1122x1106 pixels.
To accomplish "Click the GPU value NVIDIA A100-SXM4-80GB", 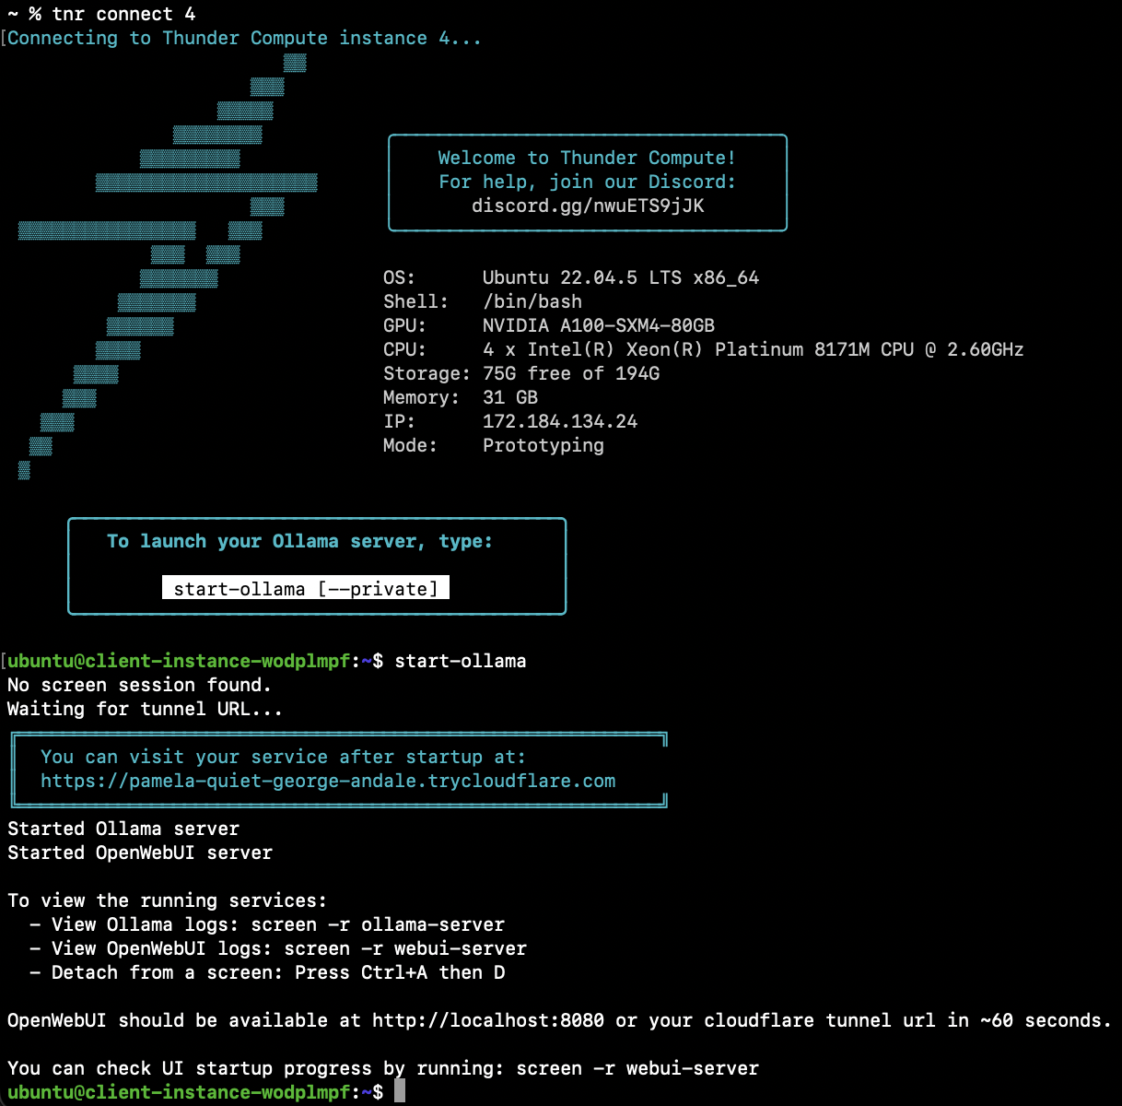I will pyautogui.click(x=599, y=325).
